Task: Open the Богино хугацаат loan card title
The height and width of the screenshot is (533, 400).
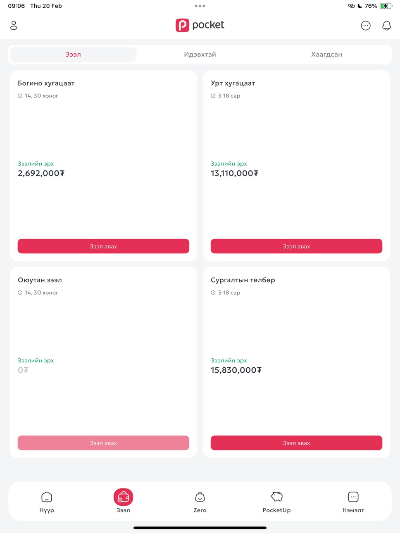Action: 46,83
